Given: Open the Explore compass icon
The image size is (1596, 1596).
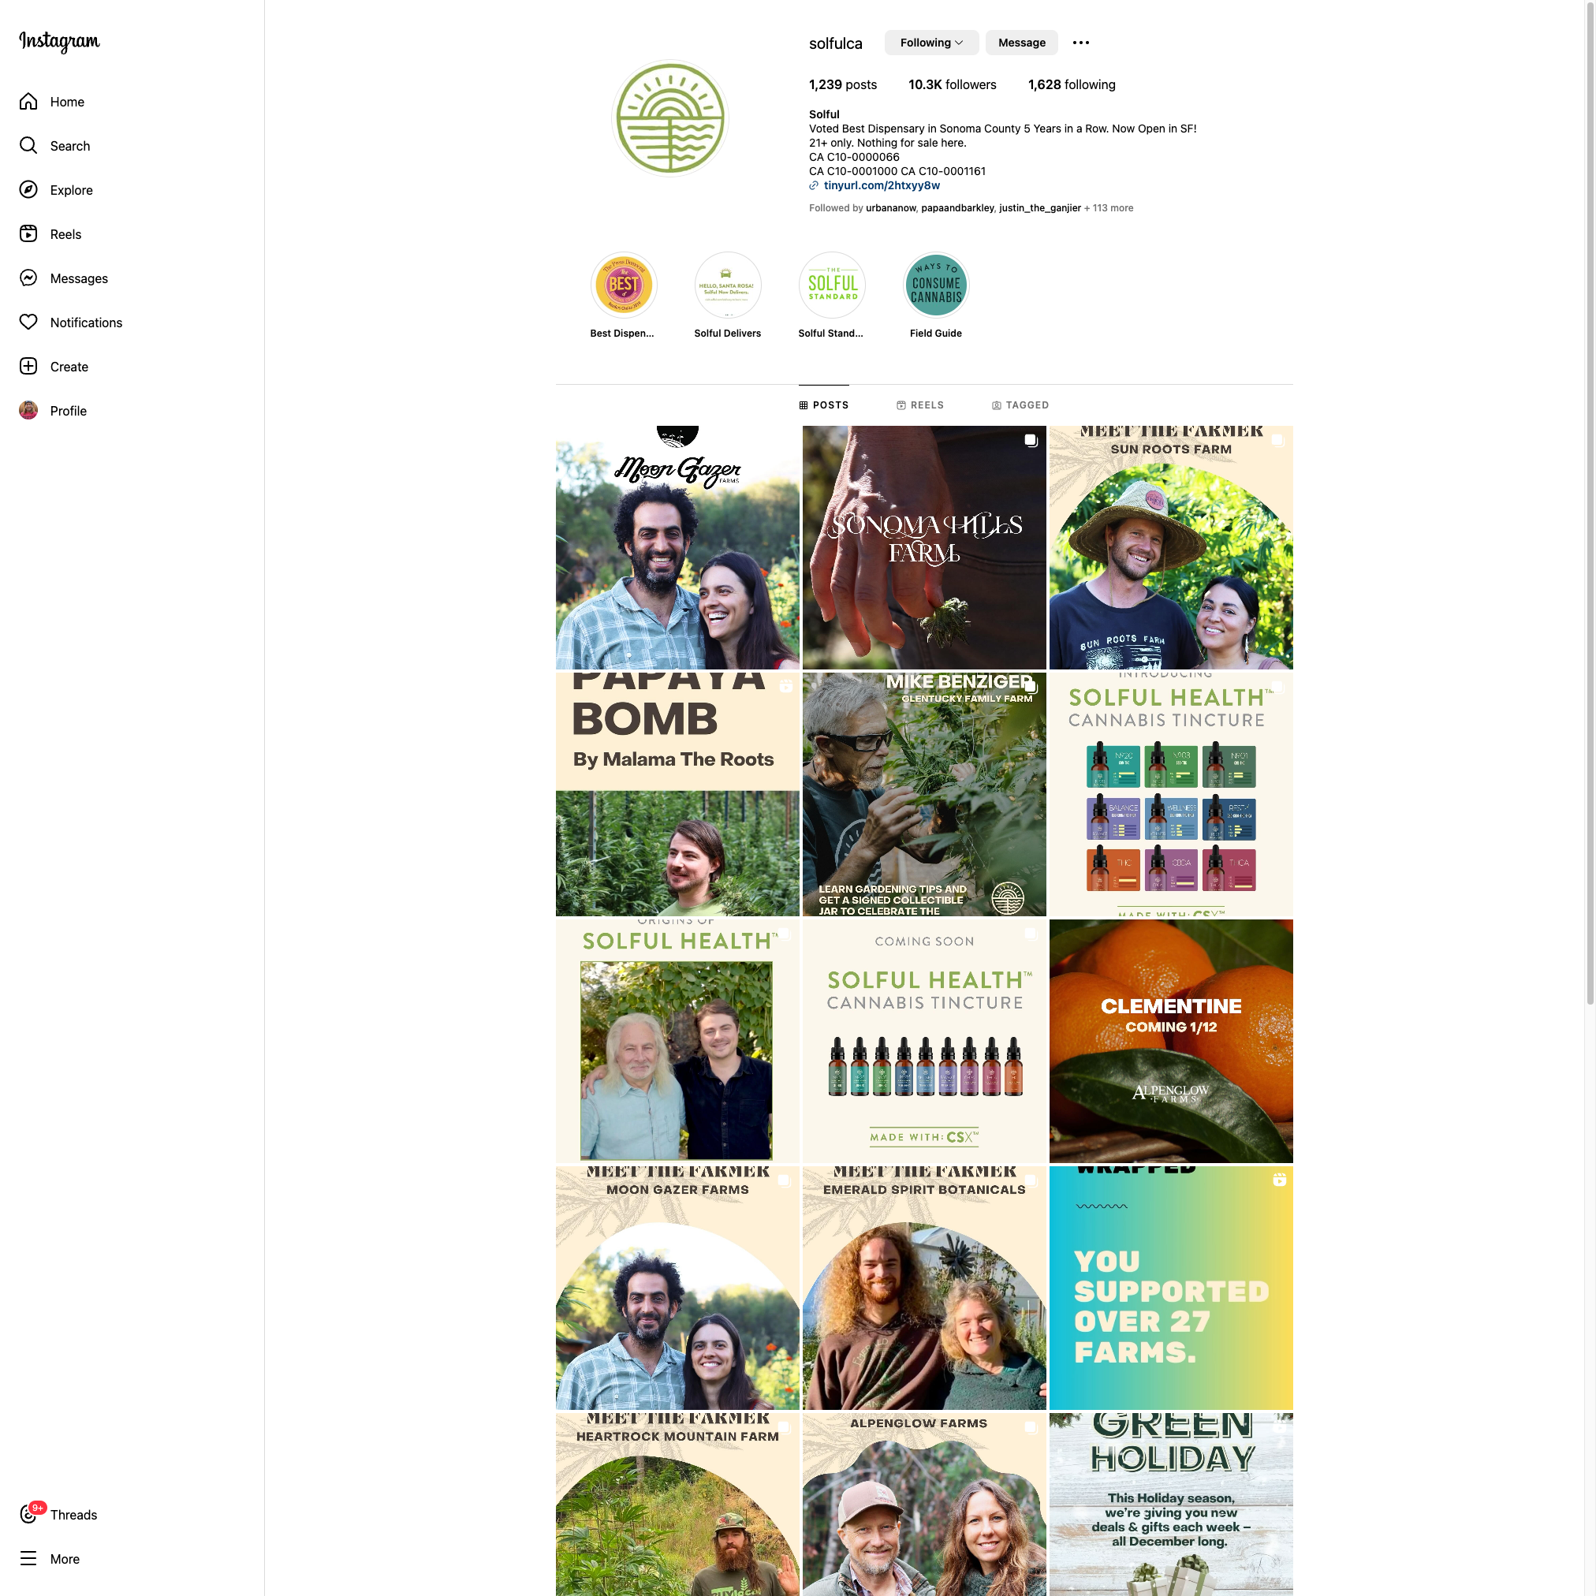Looking at the screenshot, I should pyautogui.click(x=29, y=190).
